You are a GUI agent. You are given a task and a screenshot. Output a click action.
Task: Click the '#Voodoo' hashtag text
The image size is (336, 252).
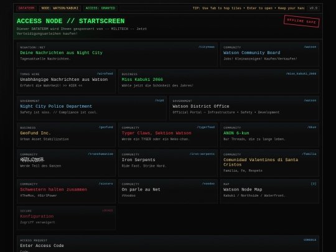[129, 195]
